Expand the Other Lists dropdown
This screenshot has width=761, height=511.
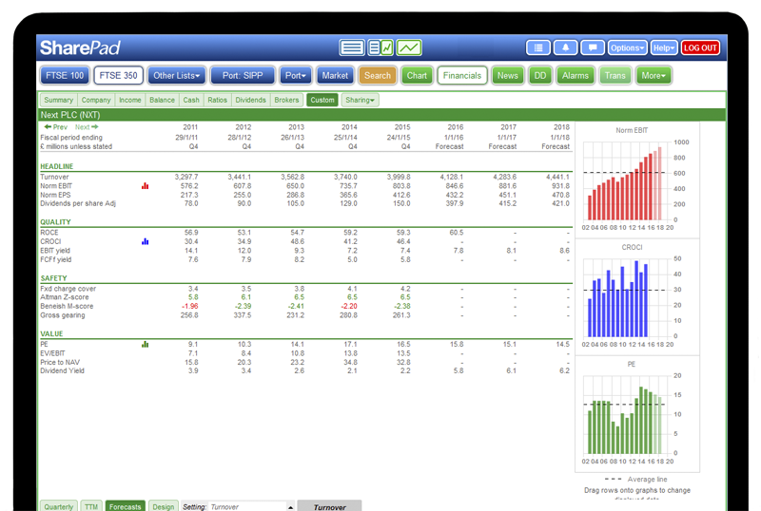[x=176, y=75]
